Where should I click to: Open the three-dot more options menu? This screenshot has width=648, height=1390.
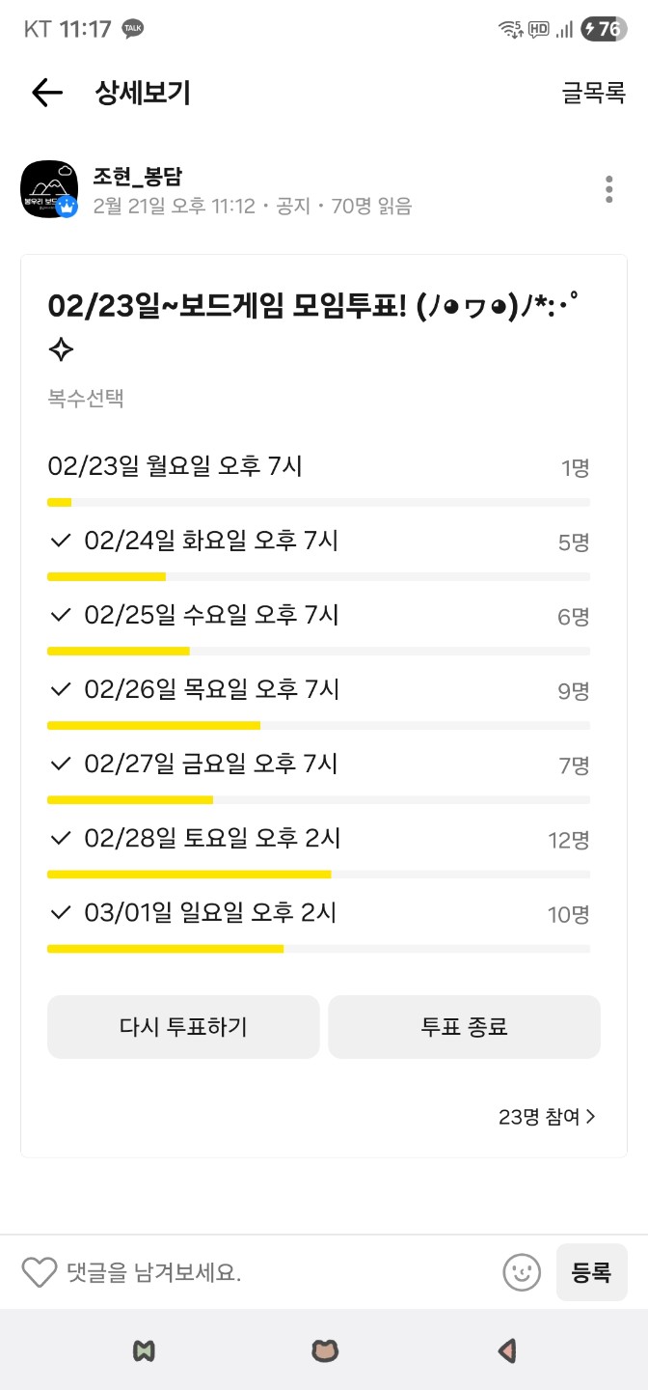608,189
